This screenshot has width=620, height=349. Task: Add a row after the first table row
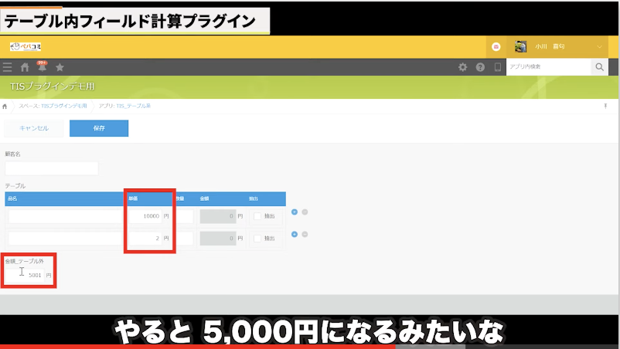click(x=295, y=212)
